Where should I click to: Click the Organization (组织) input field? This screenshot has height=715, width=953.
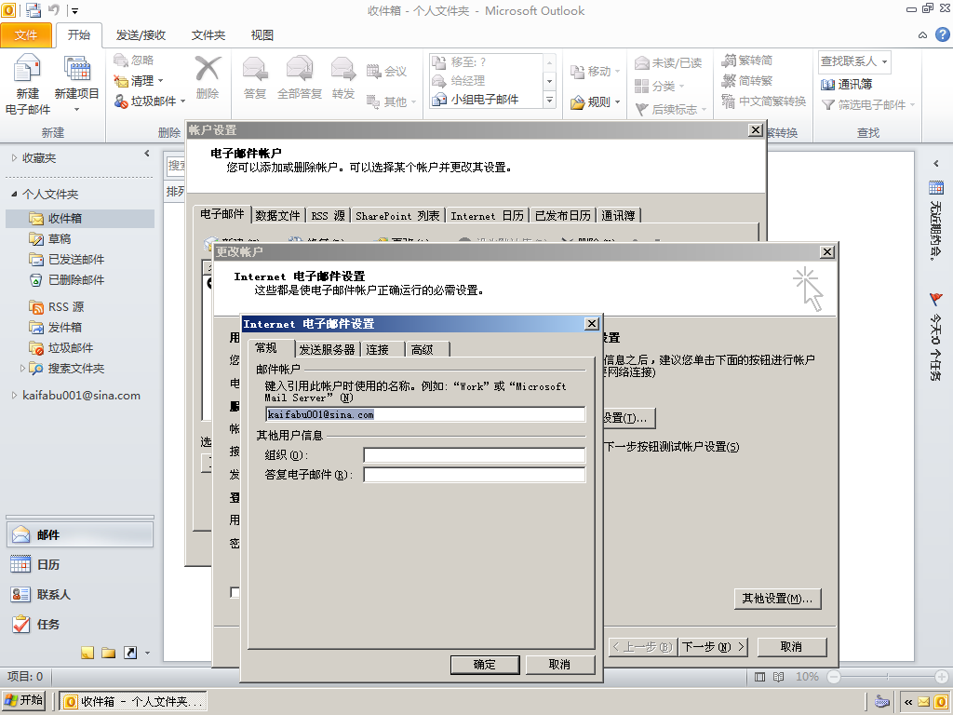[x=475, y=455]
